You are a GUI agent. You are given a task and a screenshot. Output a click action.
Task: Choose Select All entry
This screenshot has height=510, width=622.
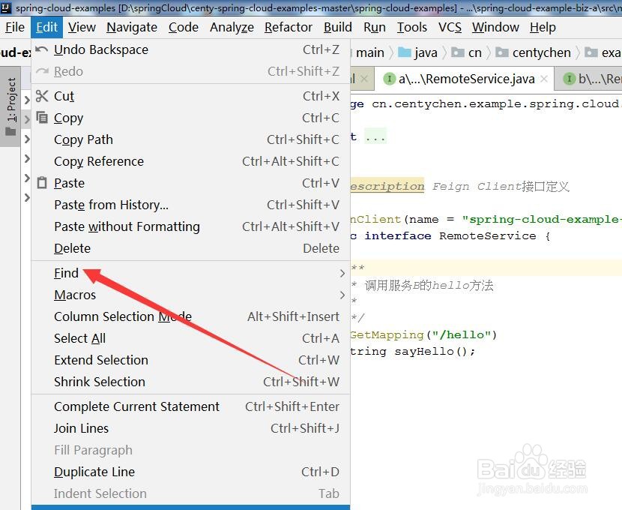[x=190, y=338]
